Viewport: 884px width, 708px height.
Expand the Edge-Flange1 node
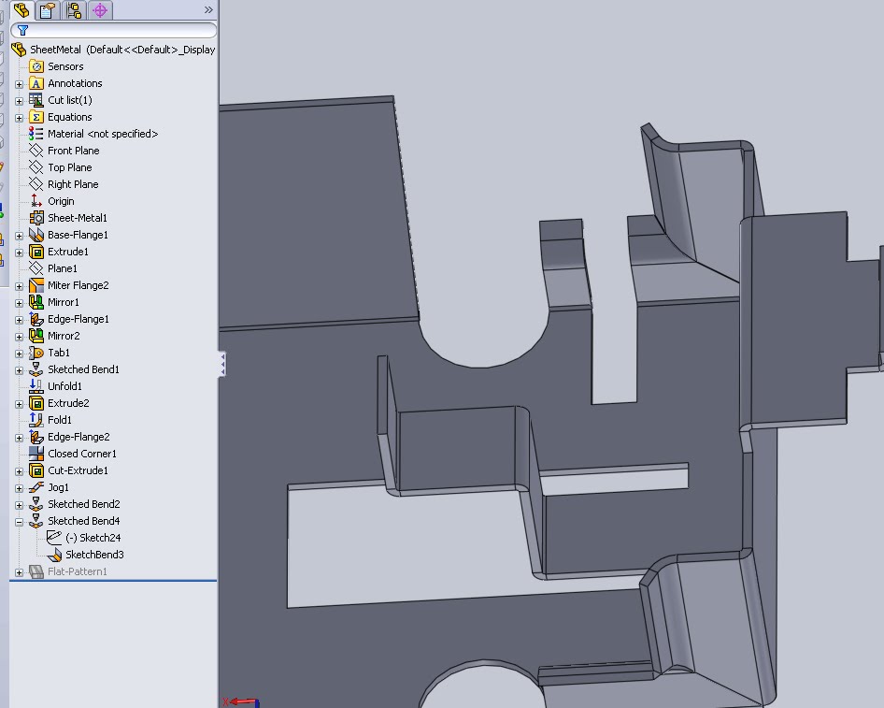tap(20, 321)
